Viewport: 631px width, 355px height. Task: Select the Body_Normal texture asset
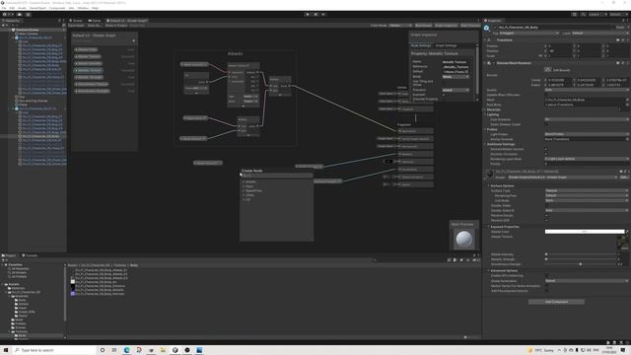(x=100, y=294)
